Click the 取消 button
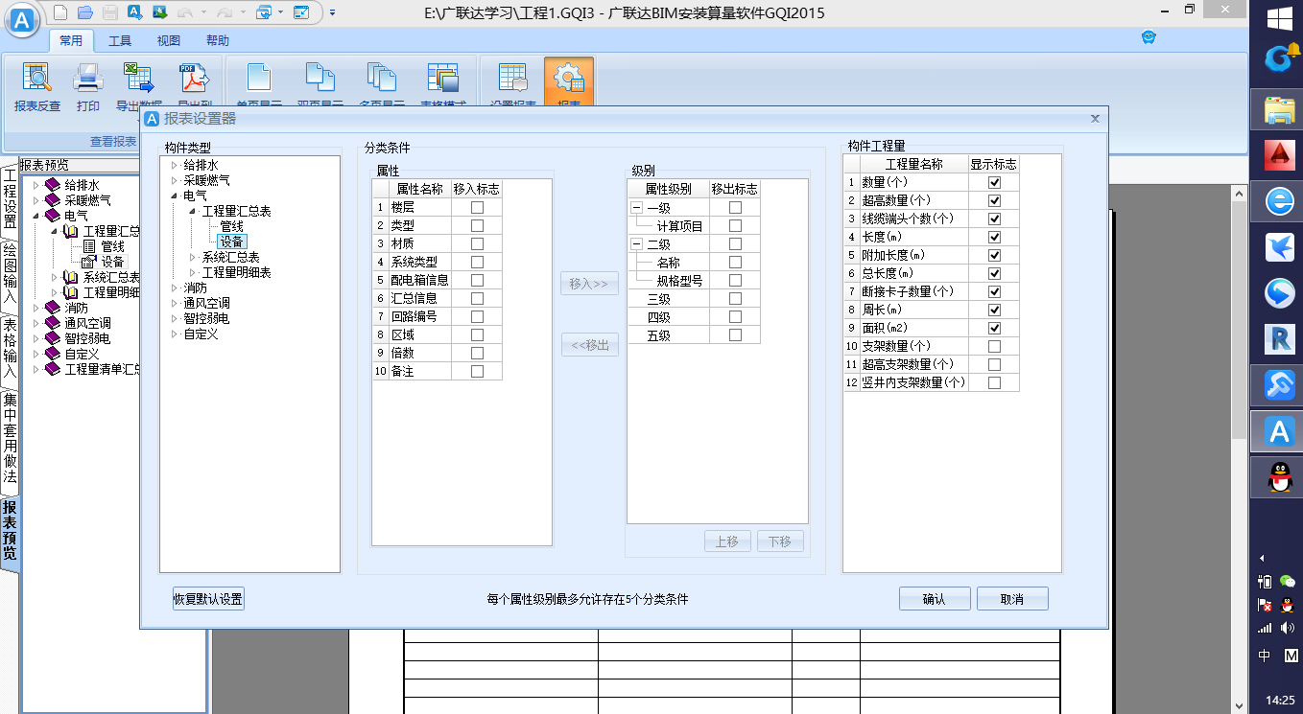This screenshot has width=1303, height=714. (x=1012, y=599)
